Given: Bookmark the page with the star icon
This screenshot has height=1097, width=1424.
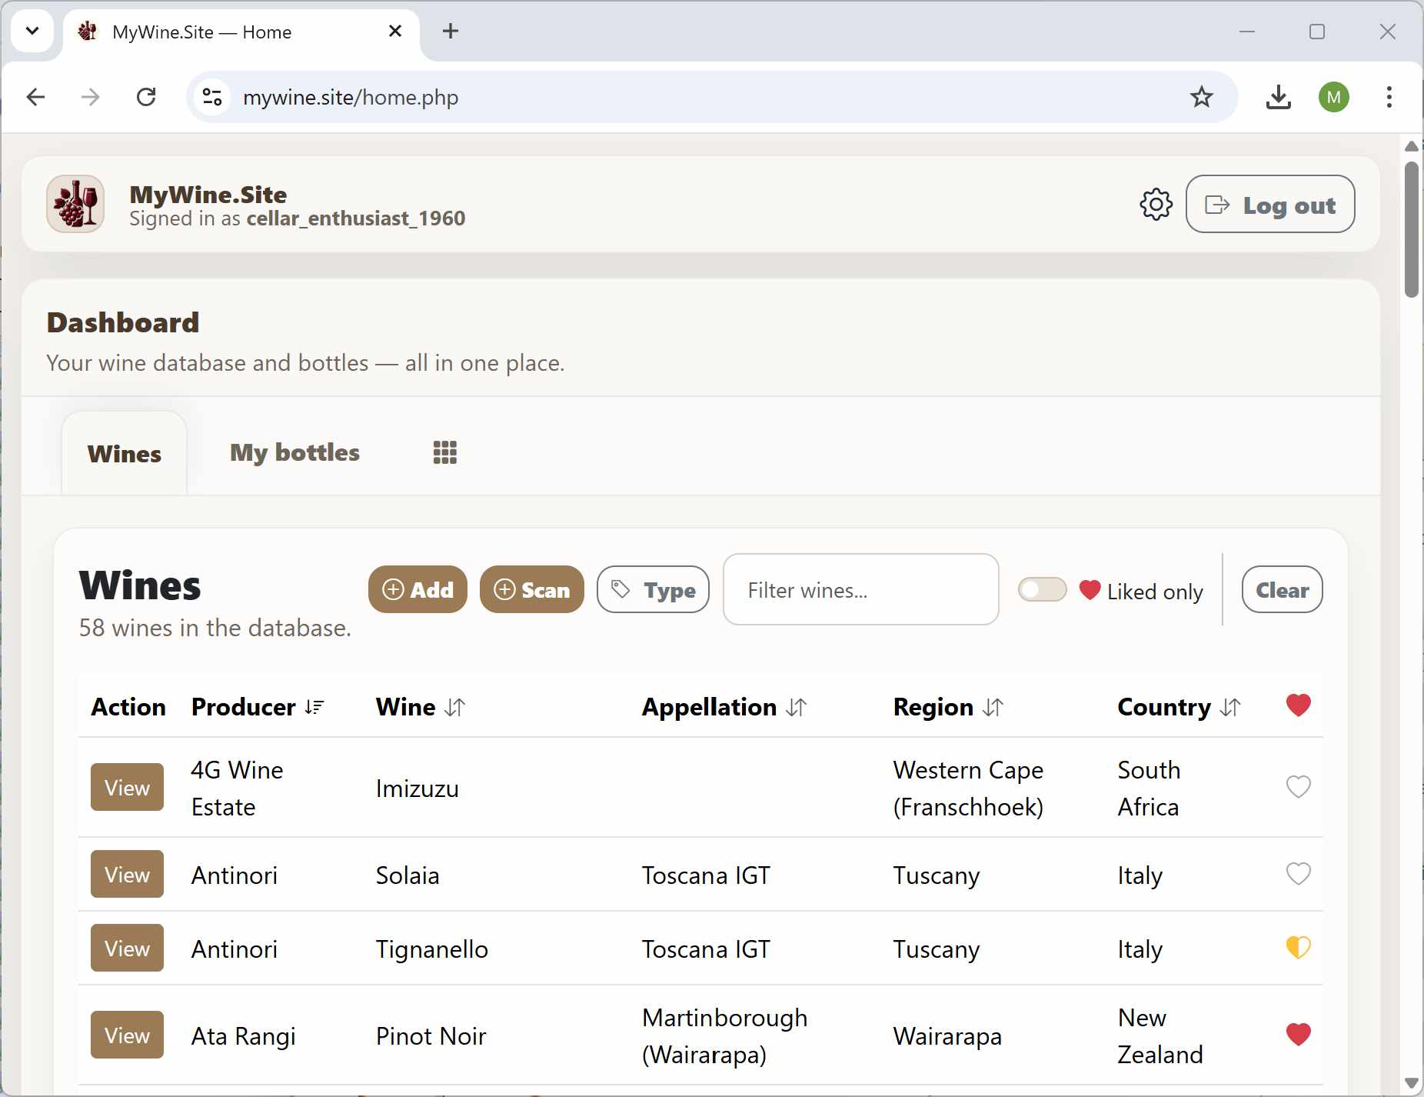Looking at the screenshot, I should [1202, 97].
